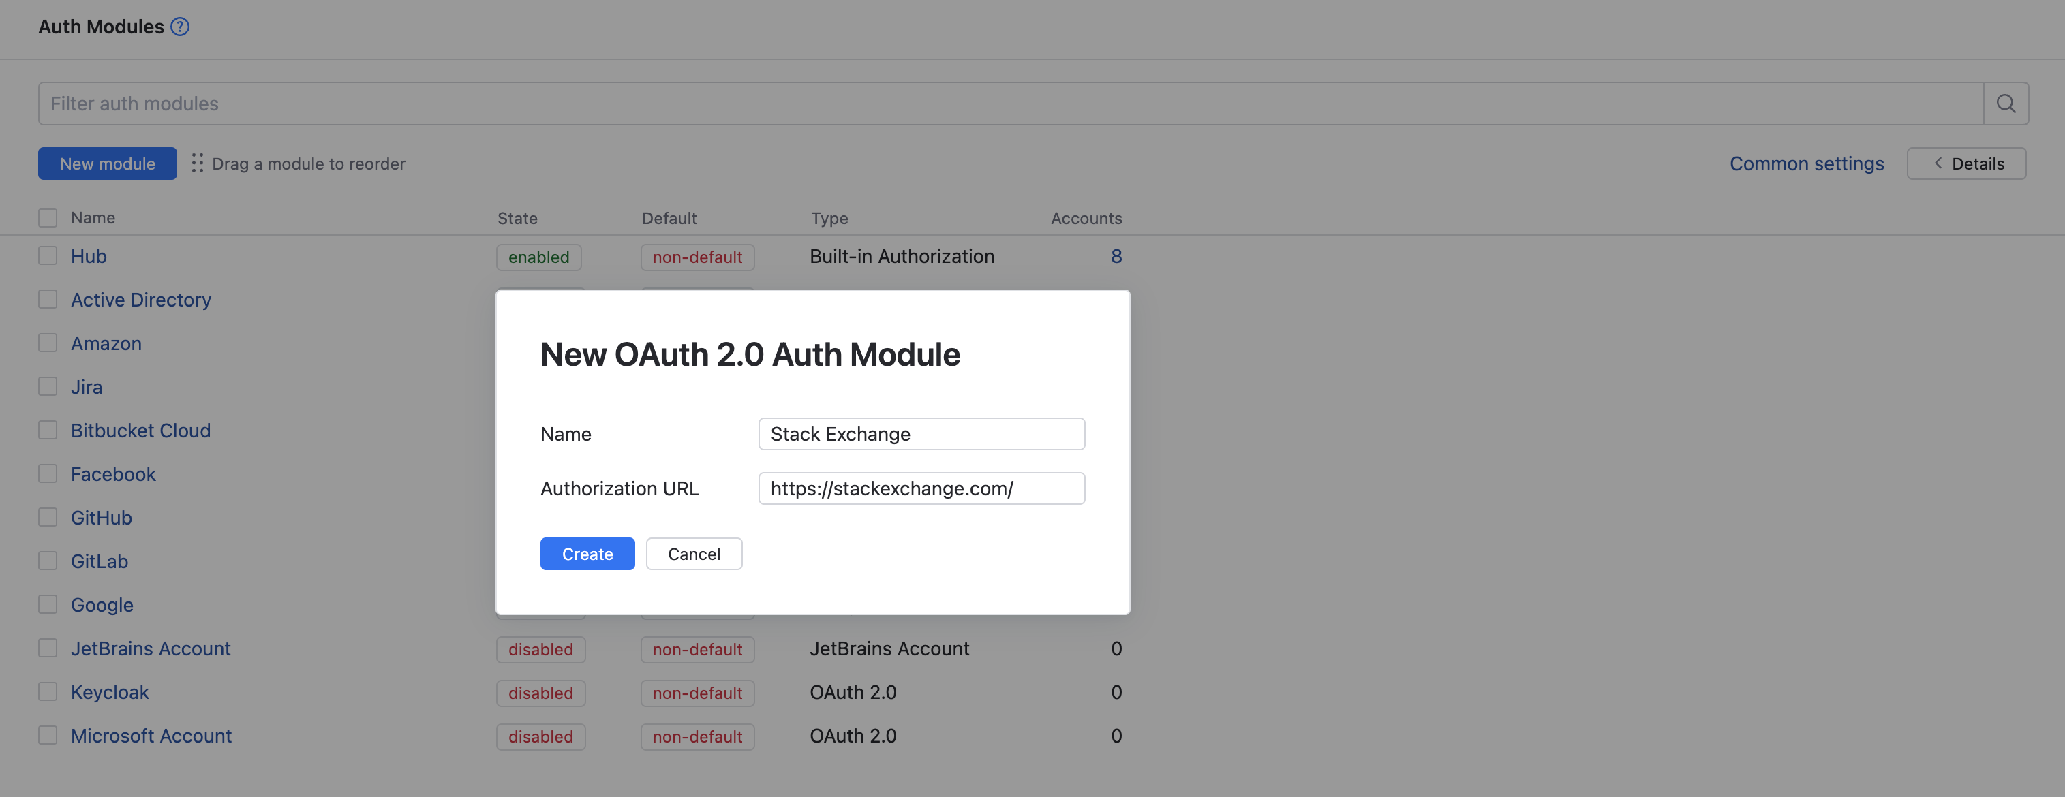
Task: Click the search magnifier icon
Action: point(2006,104)
